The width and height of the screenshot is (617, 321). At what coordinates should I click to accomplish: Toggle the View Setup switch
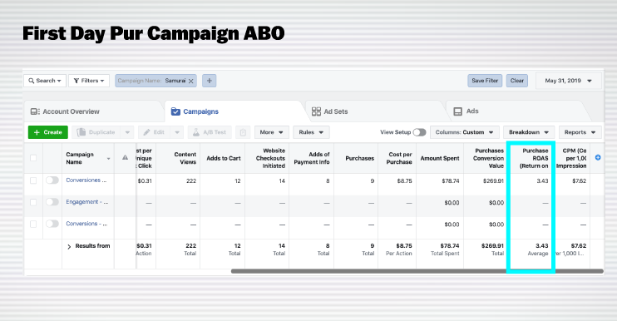pyautogui.click(x=419, y=132)
